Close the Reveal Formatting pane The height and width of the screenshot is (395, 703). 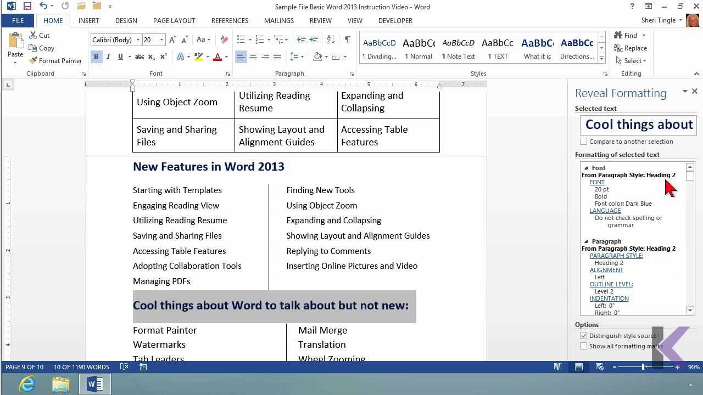pos(695,92)
